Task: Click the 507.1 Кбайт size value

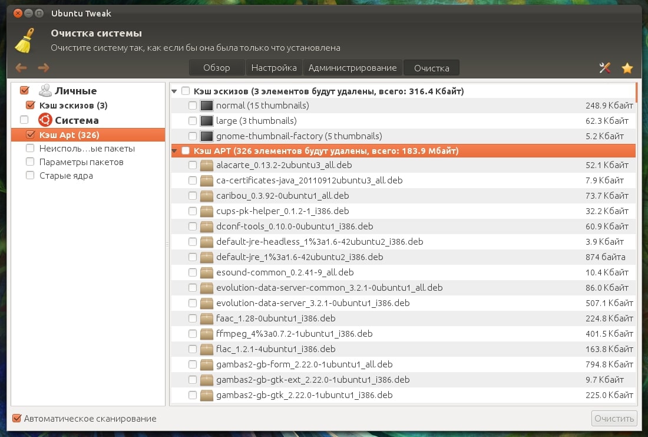Action: click(609, 303)
